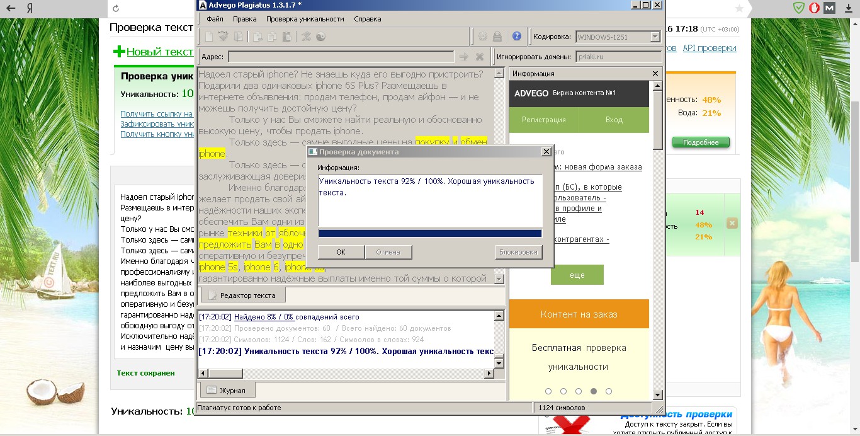Click the log panel scroll right arrow

tap(489, 373)
